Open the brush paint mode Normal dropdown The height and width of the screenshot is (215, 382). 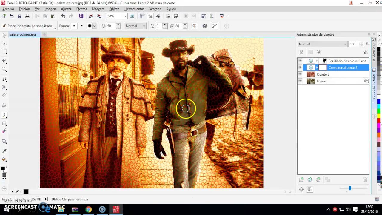pyautogui.click(x=135, y=26)
